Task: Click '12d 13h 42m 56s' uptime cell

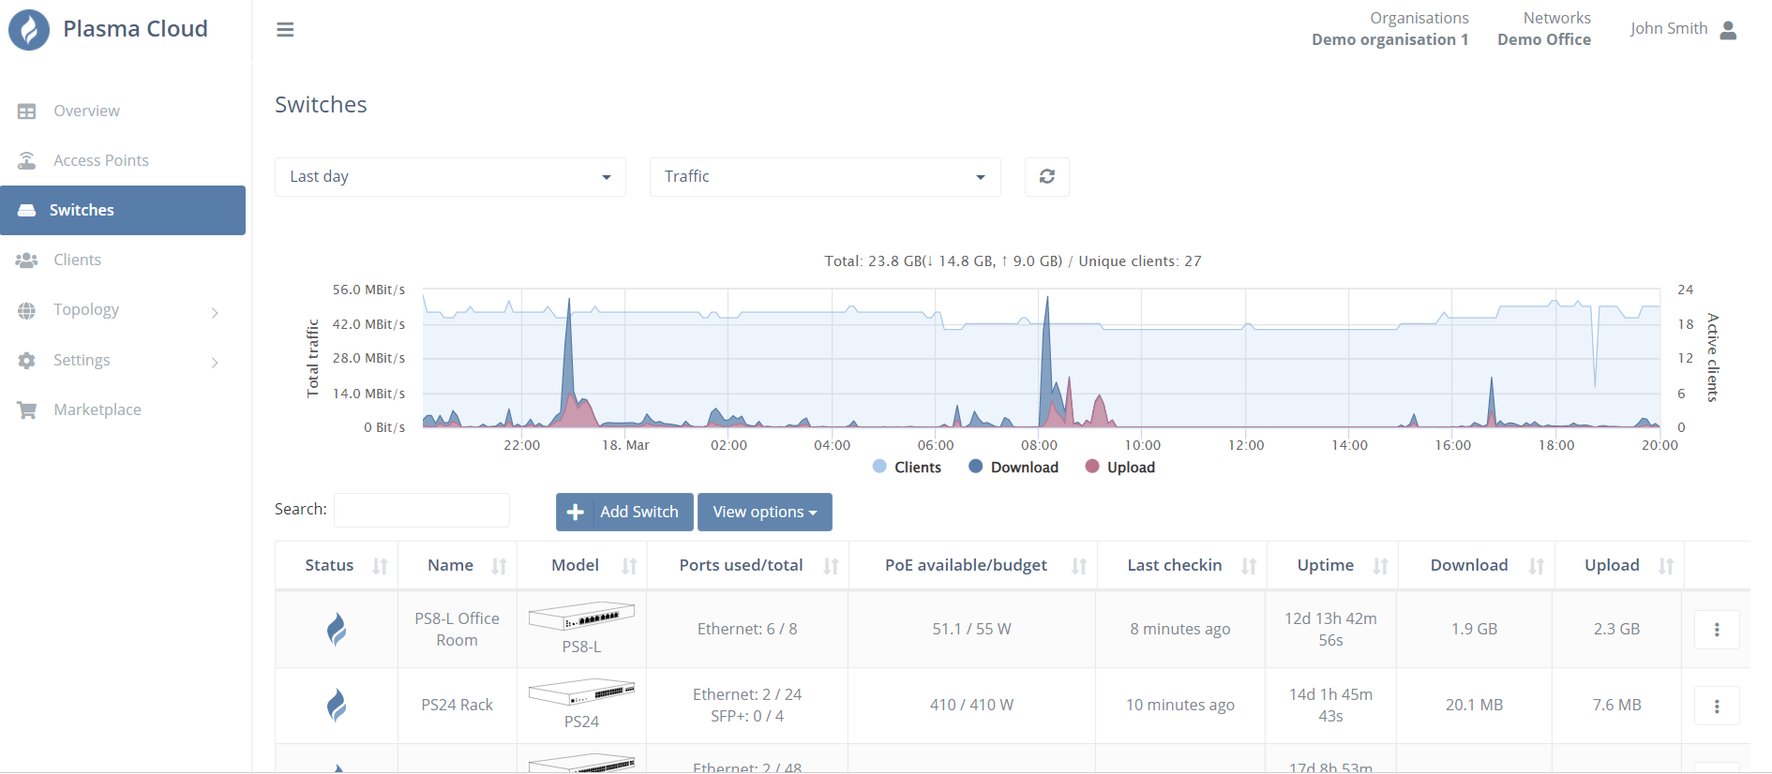Action: 1331,630
